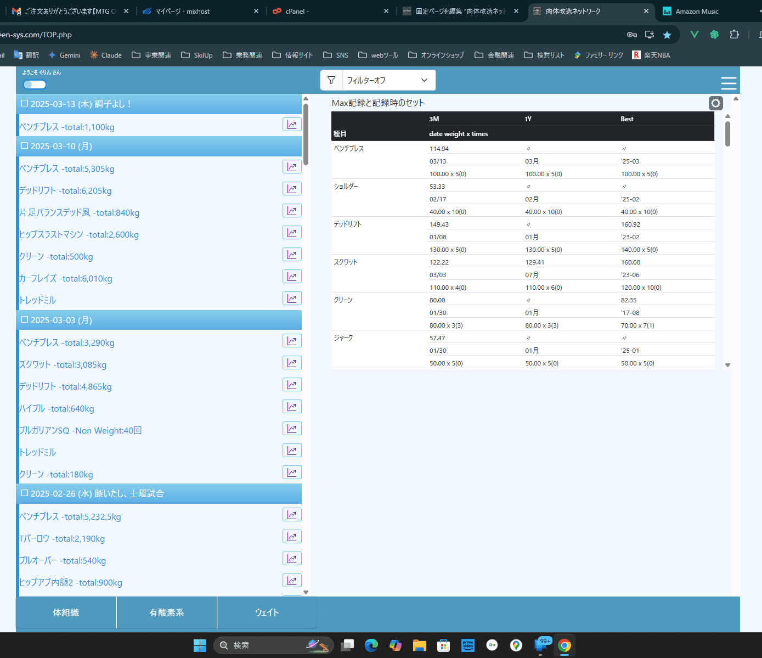Viewport: 762px width, 658px height.
Task: View the graph for Tバーロウ total:2,190kg
Action: 292,537
